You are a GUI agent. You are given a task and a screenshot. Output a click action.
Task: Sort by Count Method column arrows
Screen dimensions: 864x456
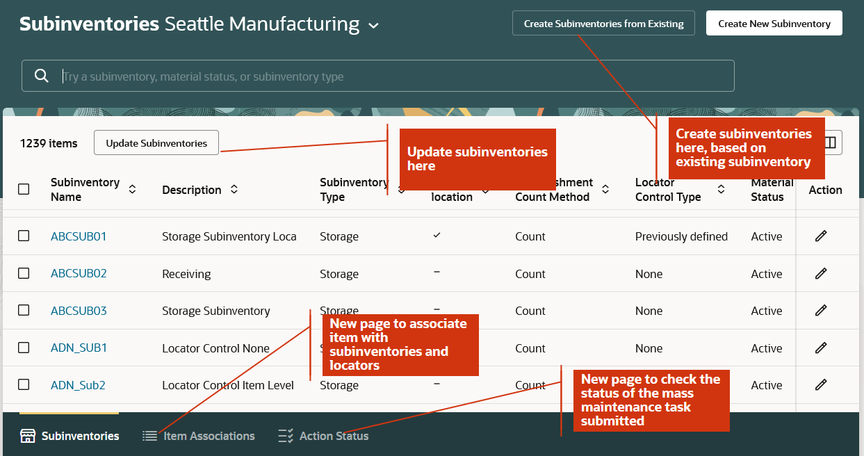605,189
